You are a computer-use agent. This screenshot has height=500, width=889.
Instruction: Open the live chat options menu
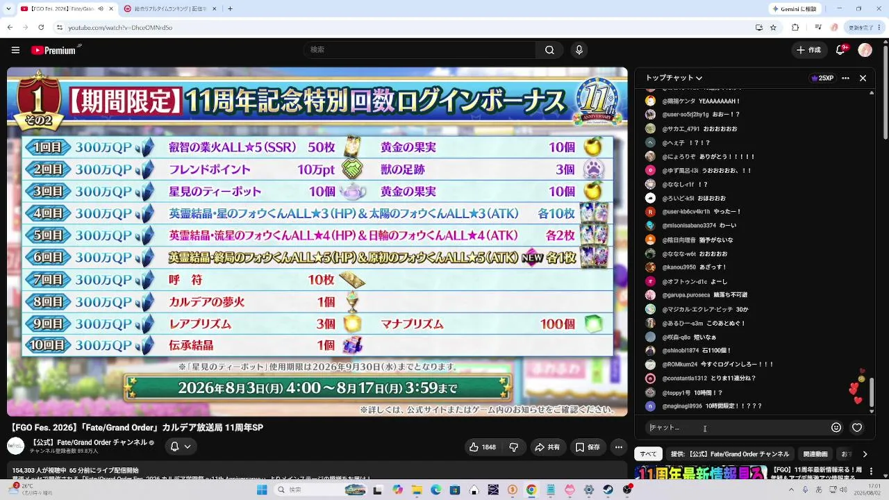tap(845, 78)
